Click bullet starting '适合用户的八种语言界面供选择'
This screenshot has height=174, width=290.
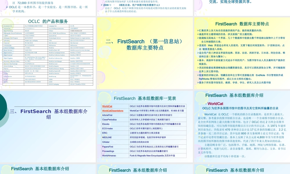tap(241, 55)
